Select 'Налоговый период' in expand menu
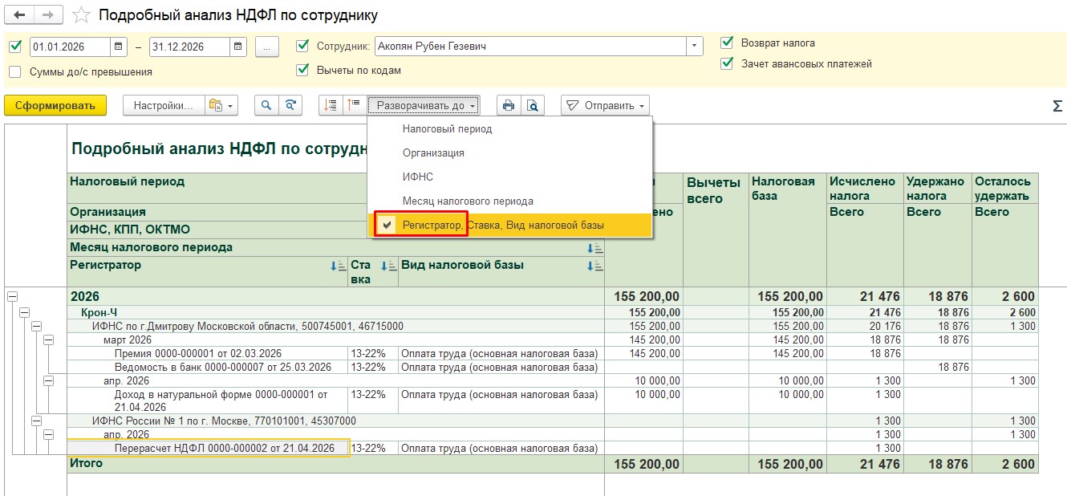This screenshot has width=1067, height=496. click(447, 128)
